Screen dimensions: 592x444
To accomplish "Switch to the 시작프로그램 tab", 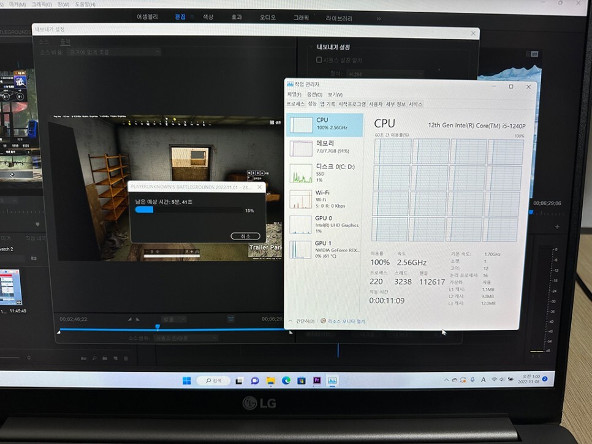I will [x=352, y=103].
